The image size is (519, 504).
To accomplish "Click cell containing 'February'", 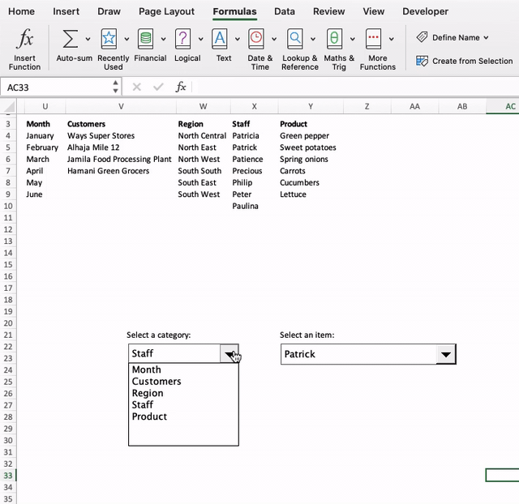I will click(x=45, y=147).
